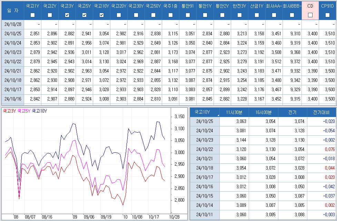
Task: Uncheck the 국고5Y checkbox
Action: tap(84, 15)
